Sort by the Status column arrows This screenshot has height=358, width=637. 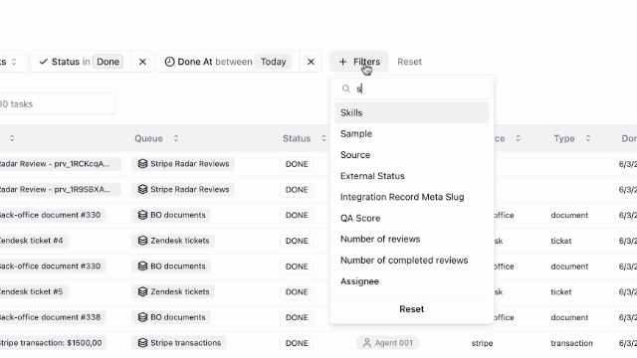tap(323, 138)
